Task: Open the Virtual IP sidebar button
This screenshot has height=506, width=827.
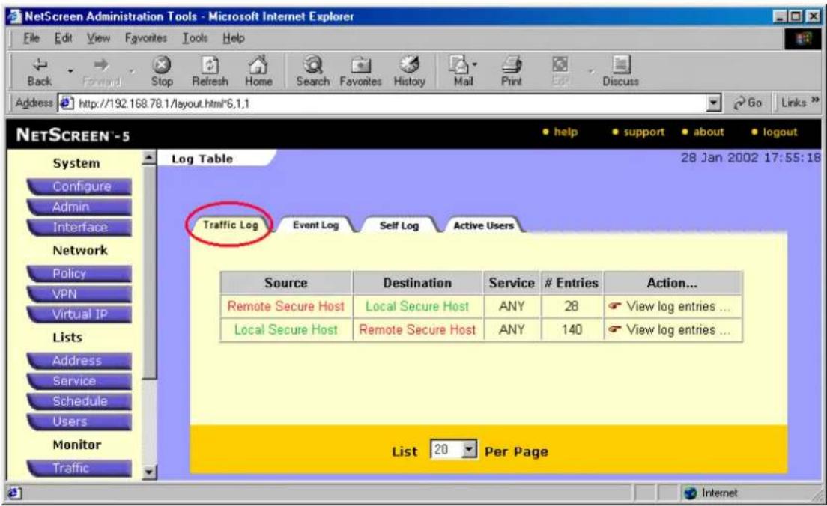Action: tap(80, 314)
